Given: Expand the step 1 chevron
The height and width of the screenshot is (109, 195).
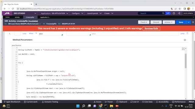Looking at the screenshot, I should click(36, 33).
